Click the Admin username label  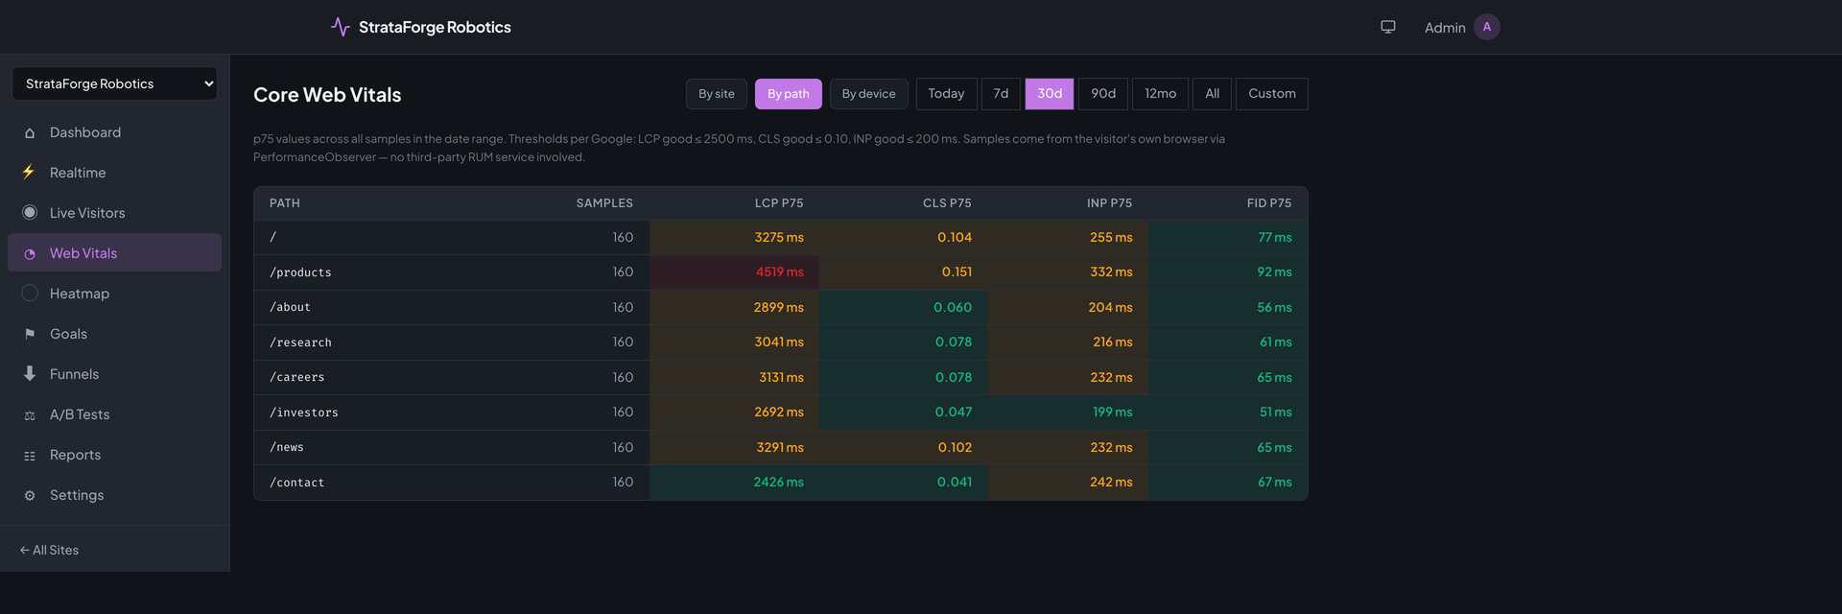point(1445,28)
